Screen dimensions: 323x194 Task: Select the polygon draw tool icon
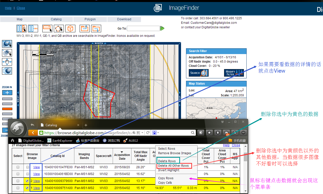pos(59,29)
